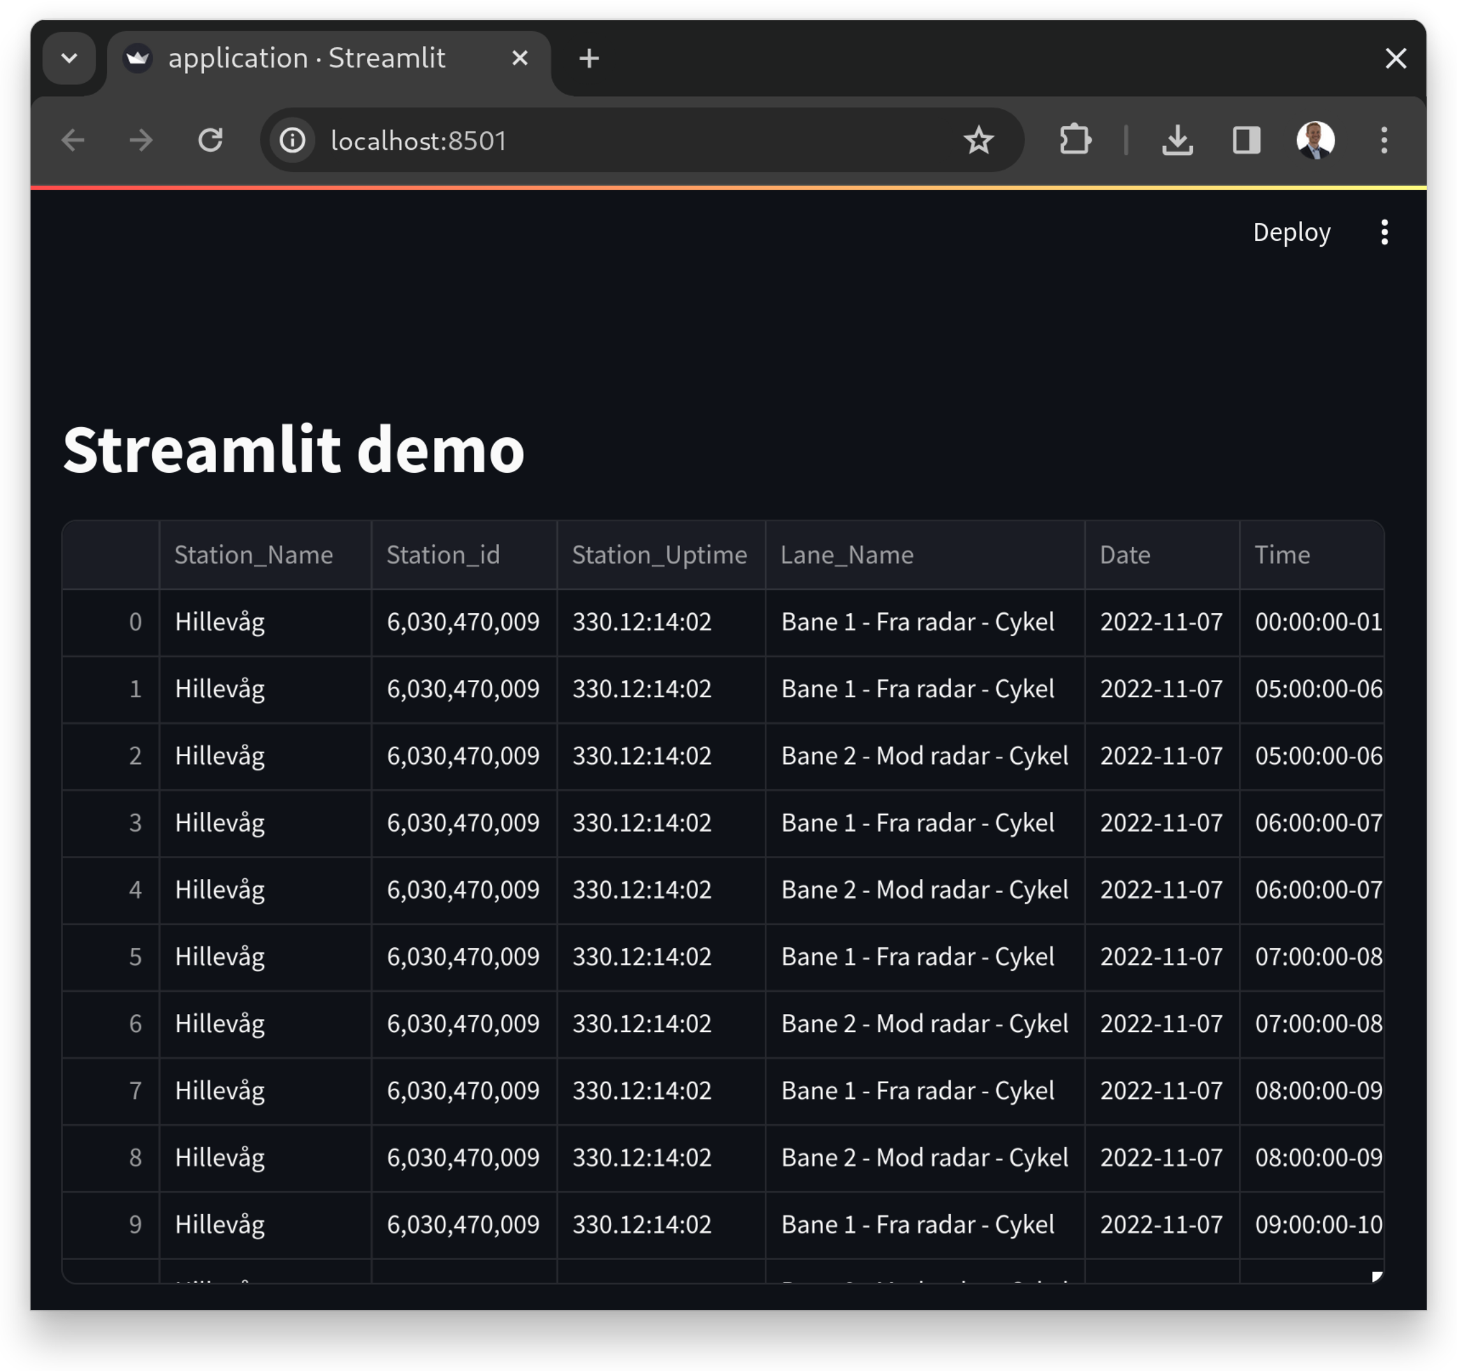Viewport: 1457px width, 1371px height.
Task: Reload the localhost page
Action: (210, 140)
